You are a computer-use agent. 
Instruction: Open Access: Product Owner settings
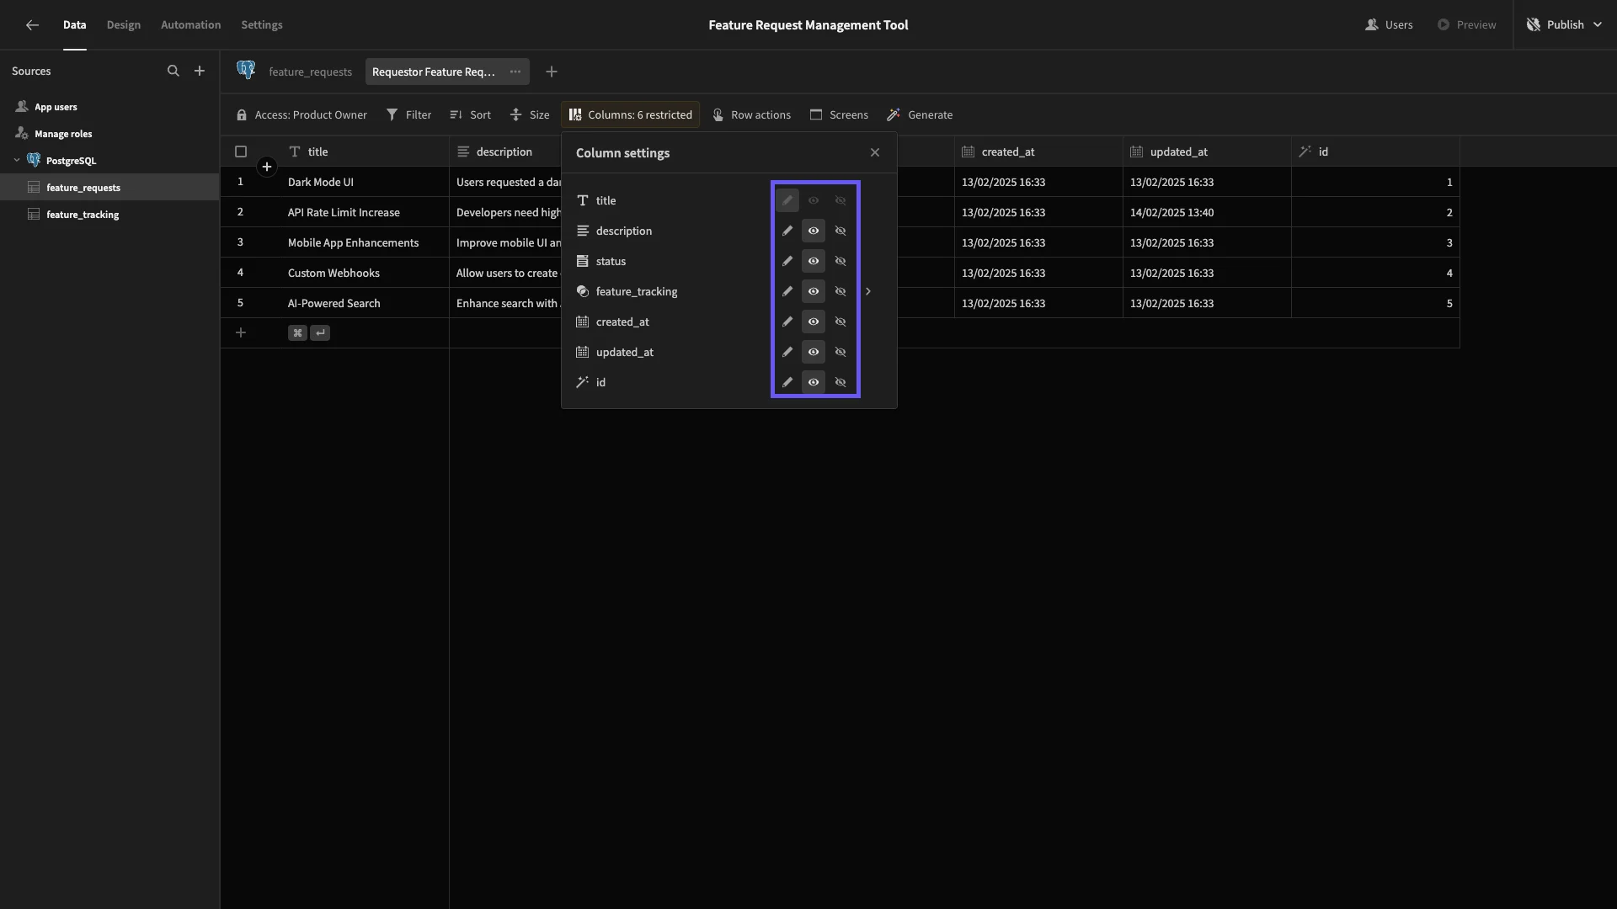tap(302, 115)
